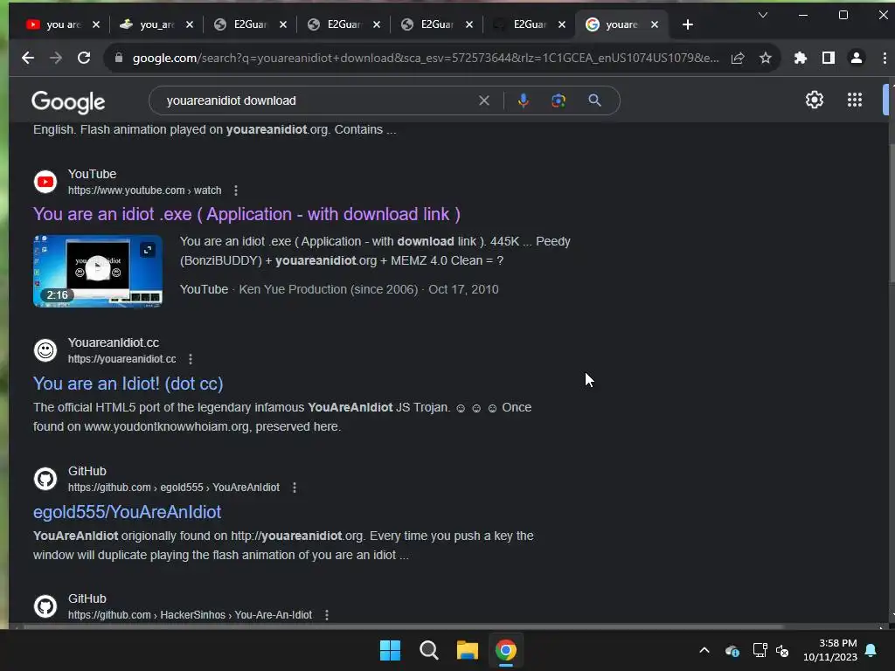Screen dimensions: 895x671
Task: Expand the video preview on thumbnail
Action: coord(148,249)
